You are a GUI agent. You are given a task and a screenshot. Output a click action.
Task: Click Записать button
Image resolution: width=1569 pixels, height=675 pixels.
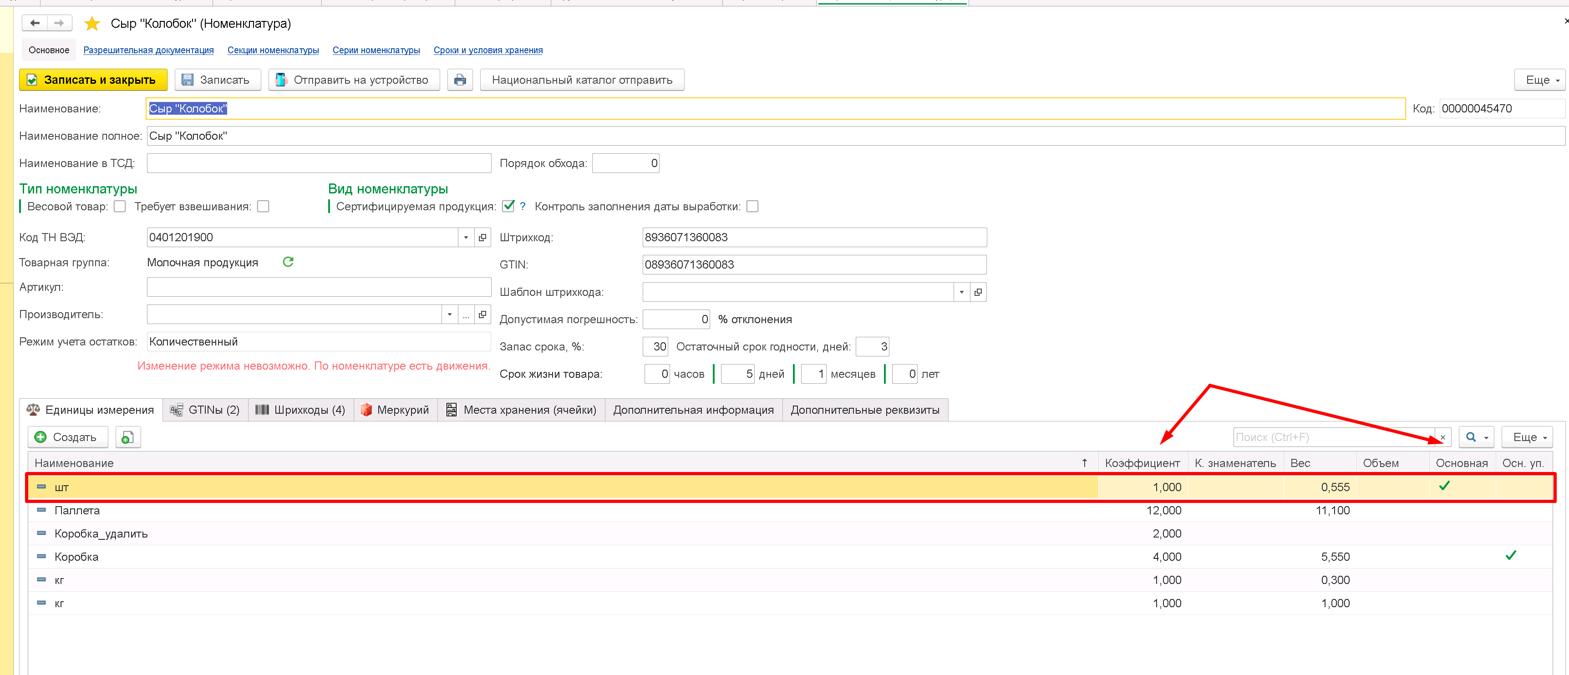tap(218, 80)
